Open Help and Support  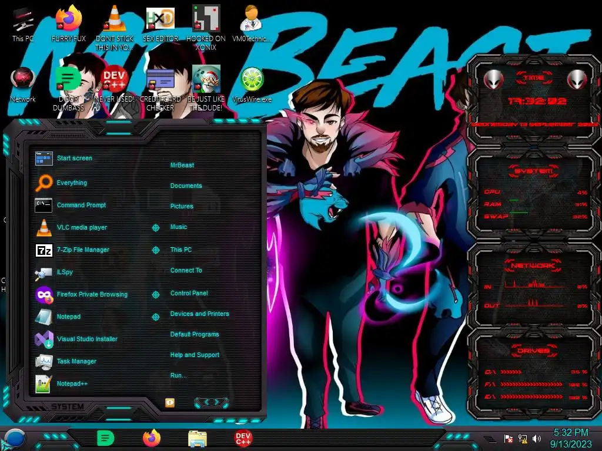(195, 355)
